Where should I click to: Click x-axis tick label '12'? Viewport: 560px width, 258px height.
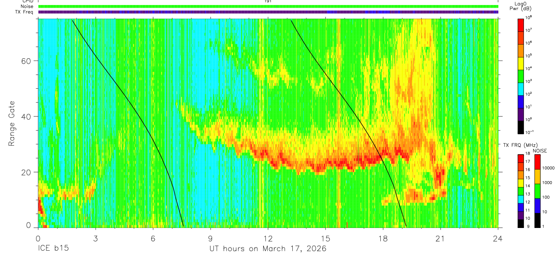click(268, 238)
